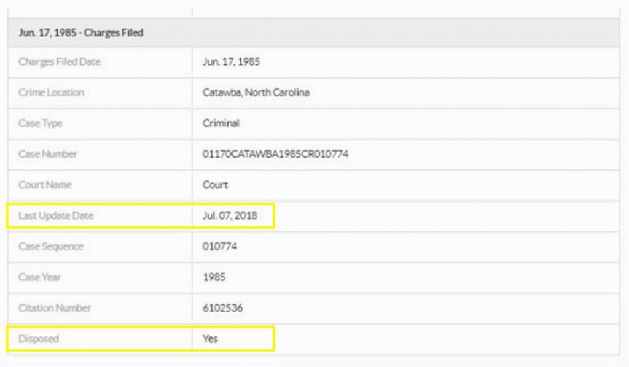Click case number 01170CATAWBA1985CR010774
Screen dimensions: 629x367
coord(275,154)
